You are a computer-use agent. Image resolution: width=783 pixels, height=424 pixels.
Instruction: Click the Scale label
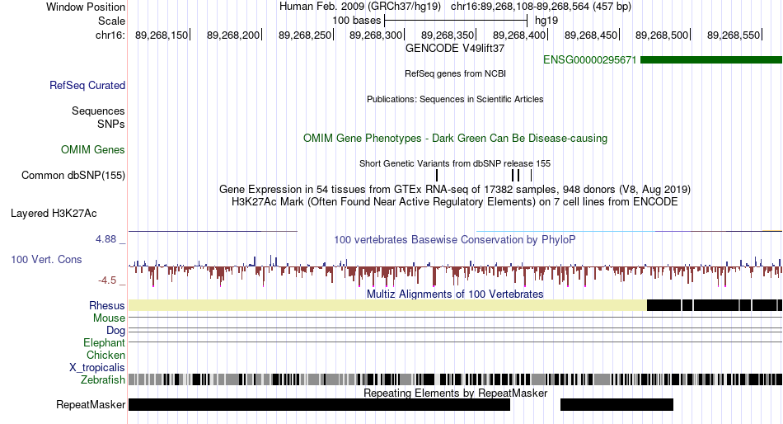[x=111, y=21]
